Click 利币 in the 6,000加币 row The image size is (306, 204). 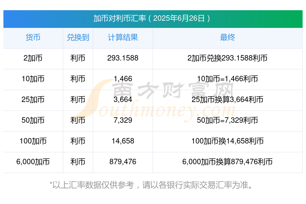[78, 162]
